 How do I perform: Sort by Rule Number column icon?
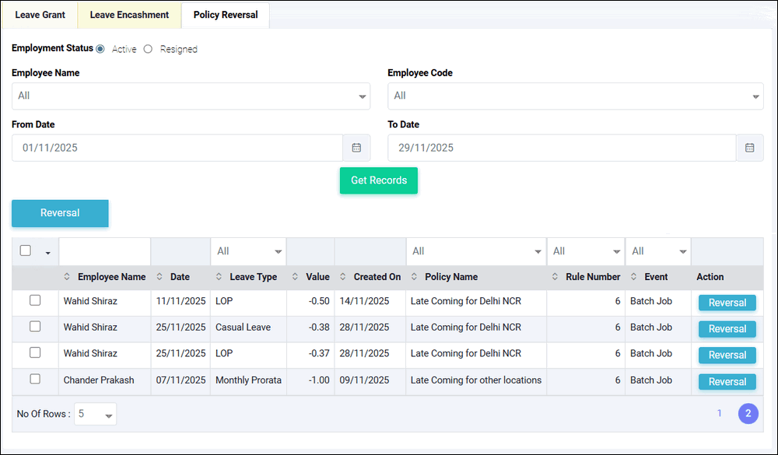click(555, 277)
